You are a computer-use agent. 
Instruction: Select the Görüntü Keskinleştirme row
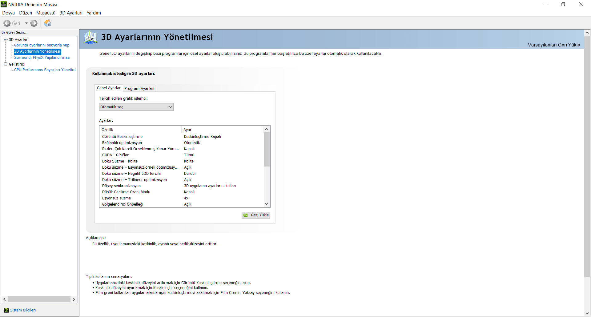(182, 137)
